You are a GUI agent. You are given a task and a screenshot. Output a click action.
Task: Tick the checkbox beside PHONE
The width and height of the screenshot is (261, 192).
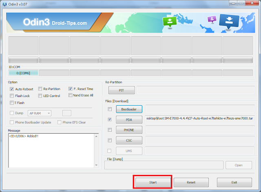[x=110, y=130]
